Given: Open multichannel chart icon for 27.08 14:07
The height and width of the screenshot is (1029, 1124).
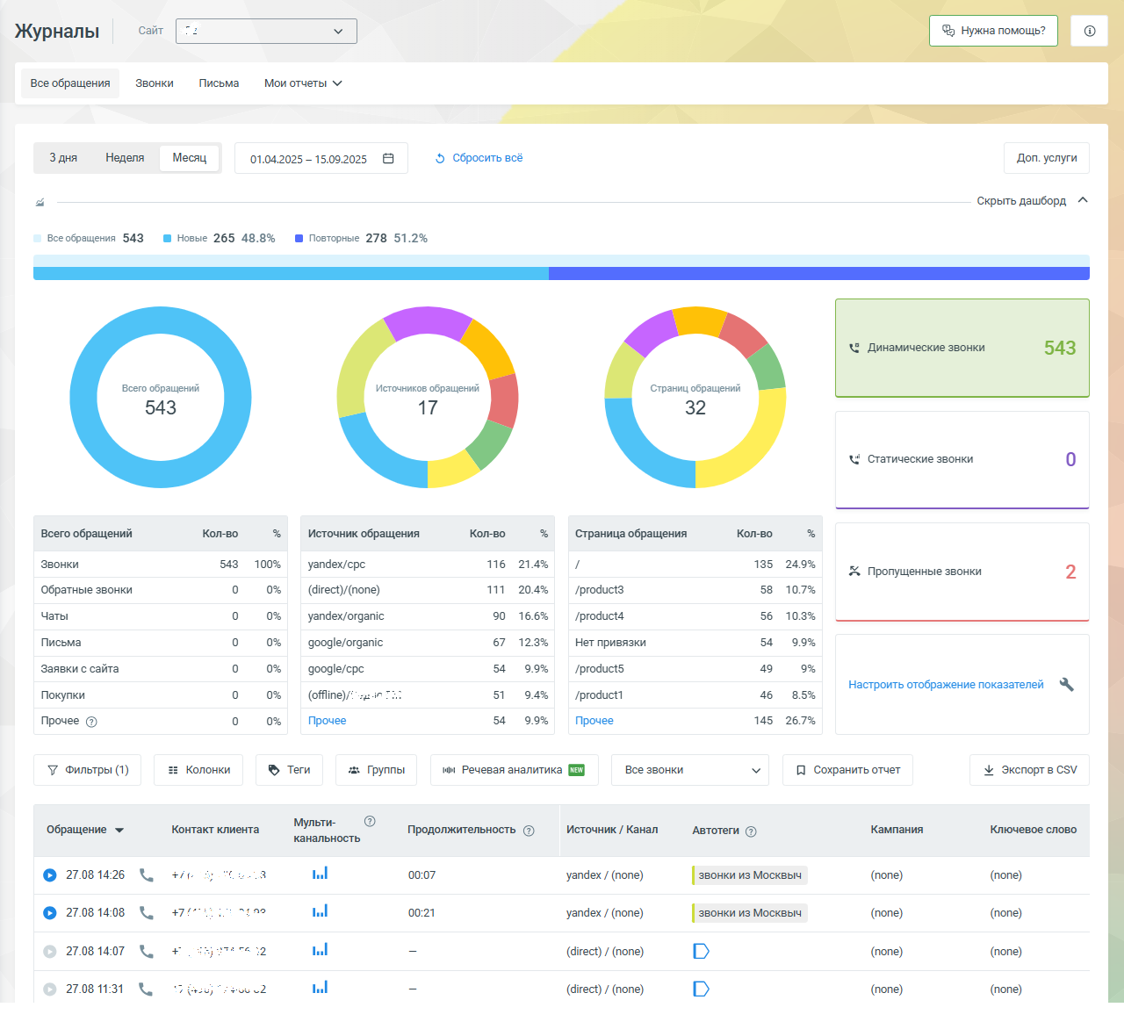Looking at the screenshot, I should [x=321, y=950].
